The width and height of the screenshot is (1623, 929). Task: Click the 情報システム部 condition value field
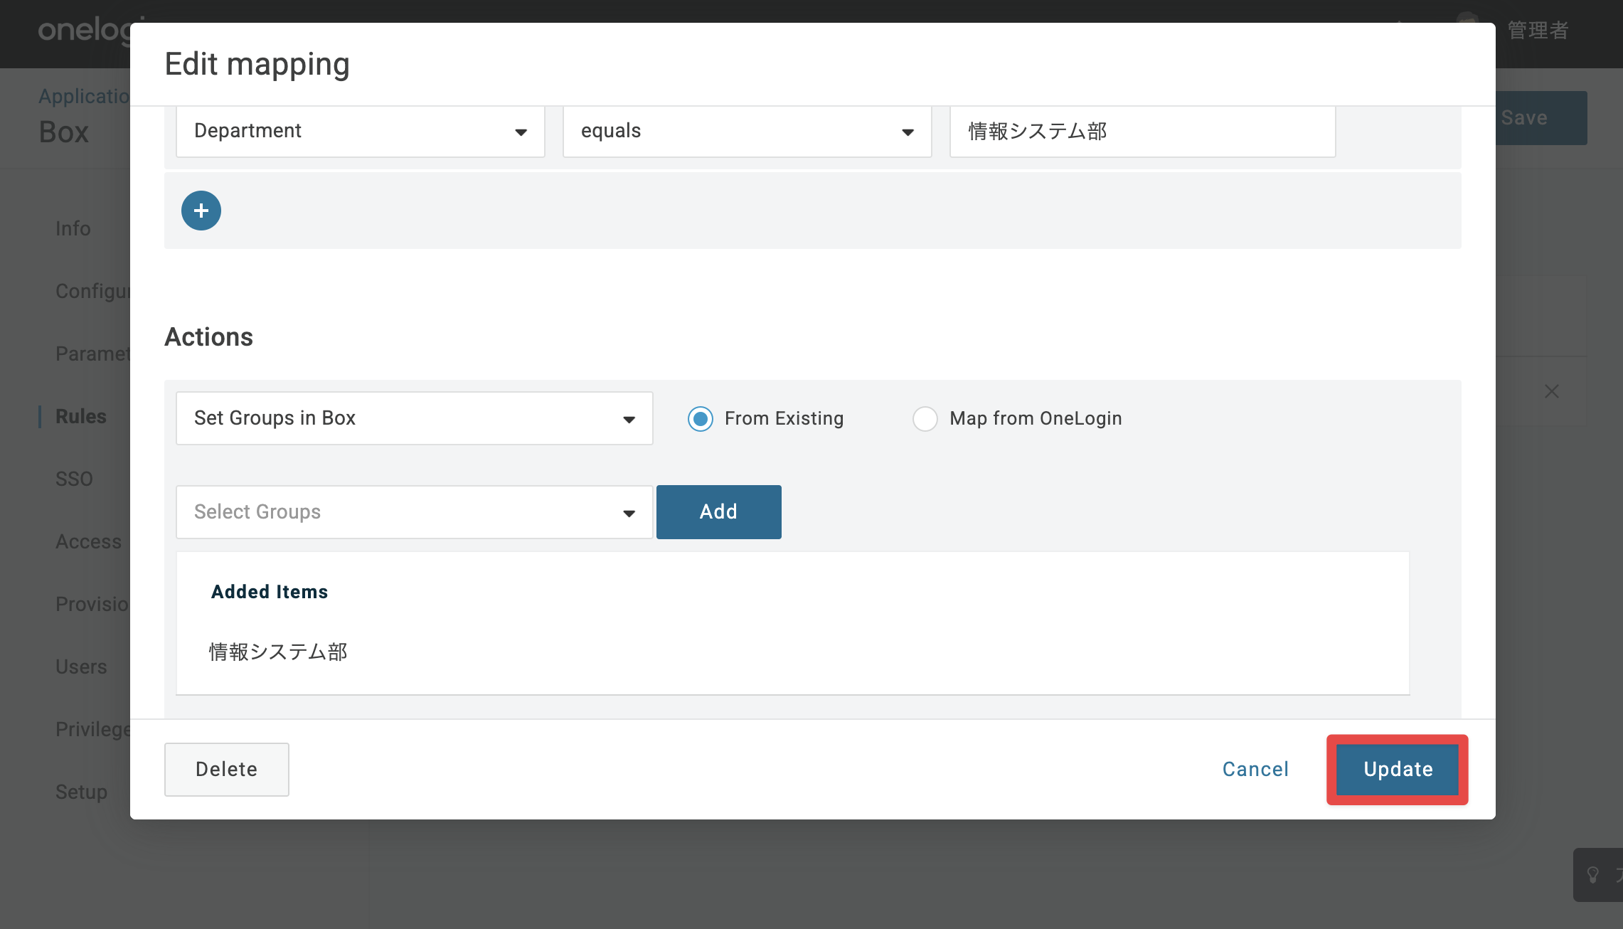1143,132
